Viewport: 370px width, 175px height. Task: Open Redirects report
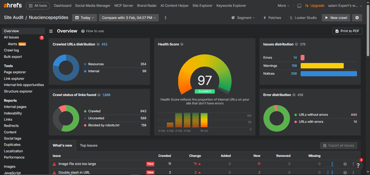(x=11, y=126)
